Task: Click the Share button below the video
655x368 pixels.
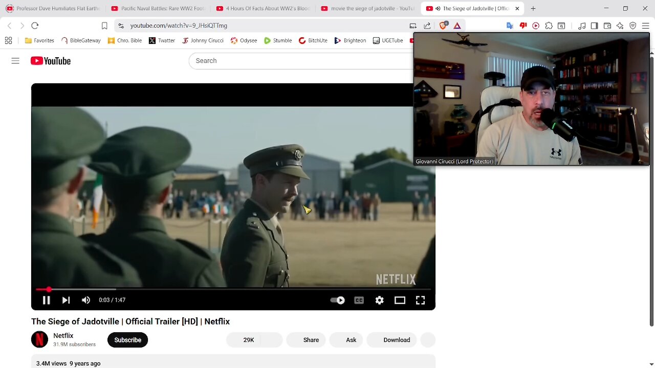Action: click(306, 340)
